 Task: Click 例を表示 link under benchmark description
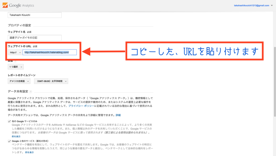[29, 152]
